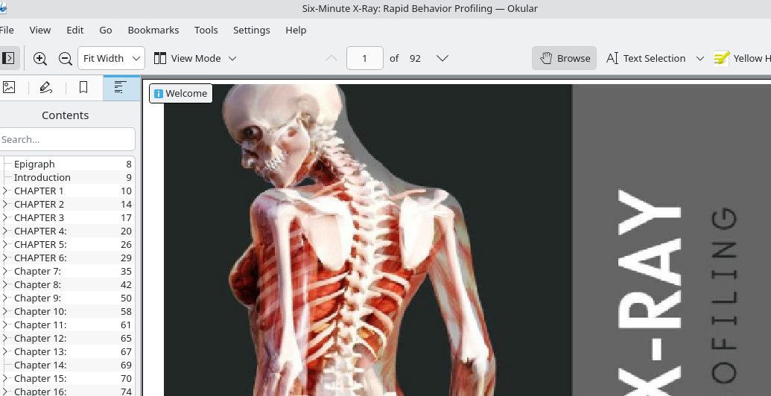The image size is (771, 396).
Task: Expand the CHAPTER 1 tree entry
Action: tap(5, 191)
